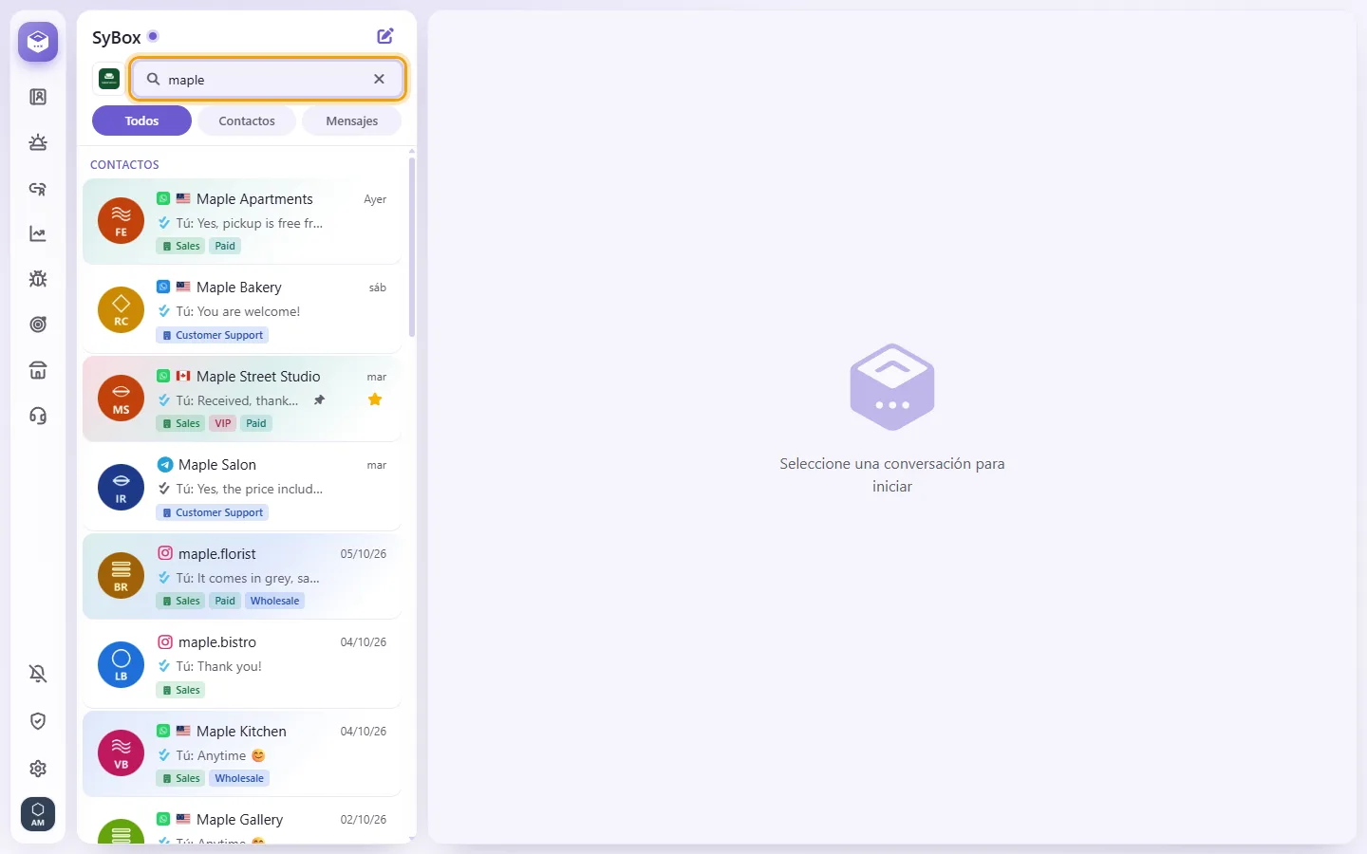Screen dimensions: 1367x854
Task: Click the Instagram icon on maple.bistro
Action: [x=165, y=641]
